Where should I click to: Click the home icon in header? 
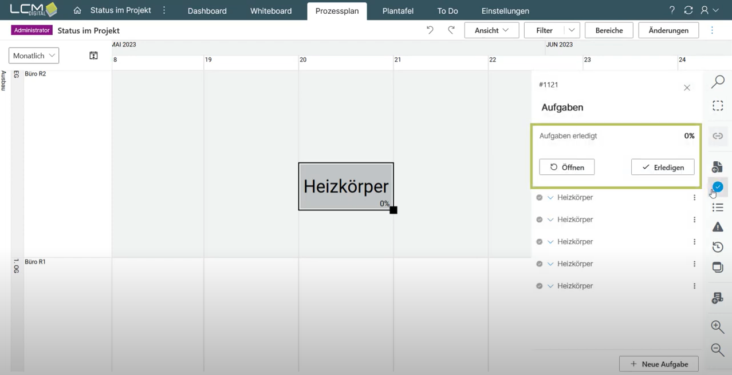pos(77,10)
